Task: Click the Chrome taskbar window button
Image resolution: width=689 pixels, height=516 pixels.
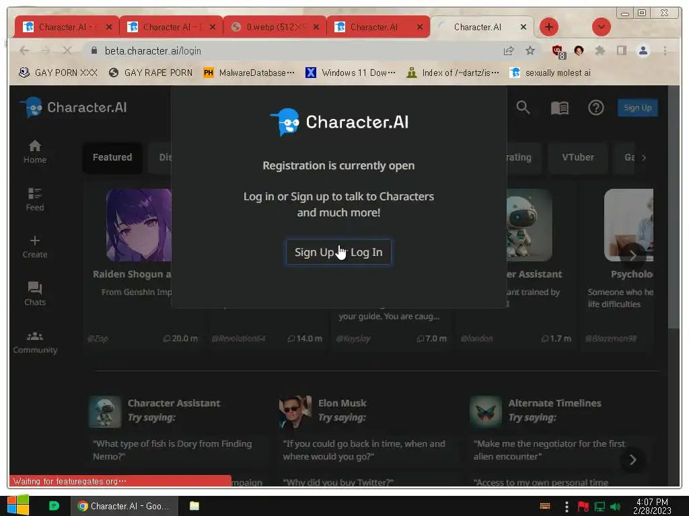Action: tap(124, 506)
